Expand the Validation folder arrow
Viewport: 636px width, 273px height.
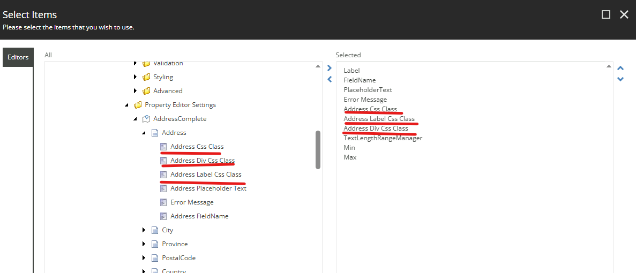tap(135, 64)
